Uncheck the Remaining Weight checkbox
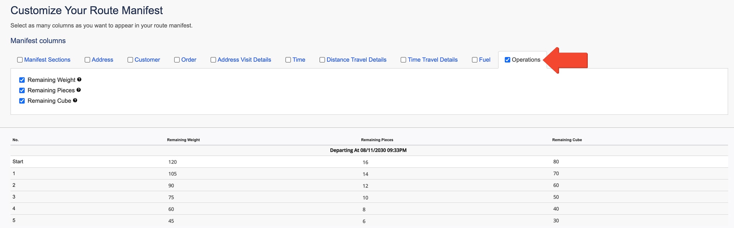Screen dimensions: 734x228 pyautogui.click(x=22, y=80)
